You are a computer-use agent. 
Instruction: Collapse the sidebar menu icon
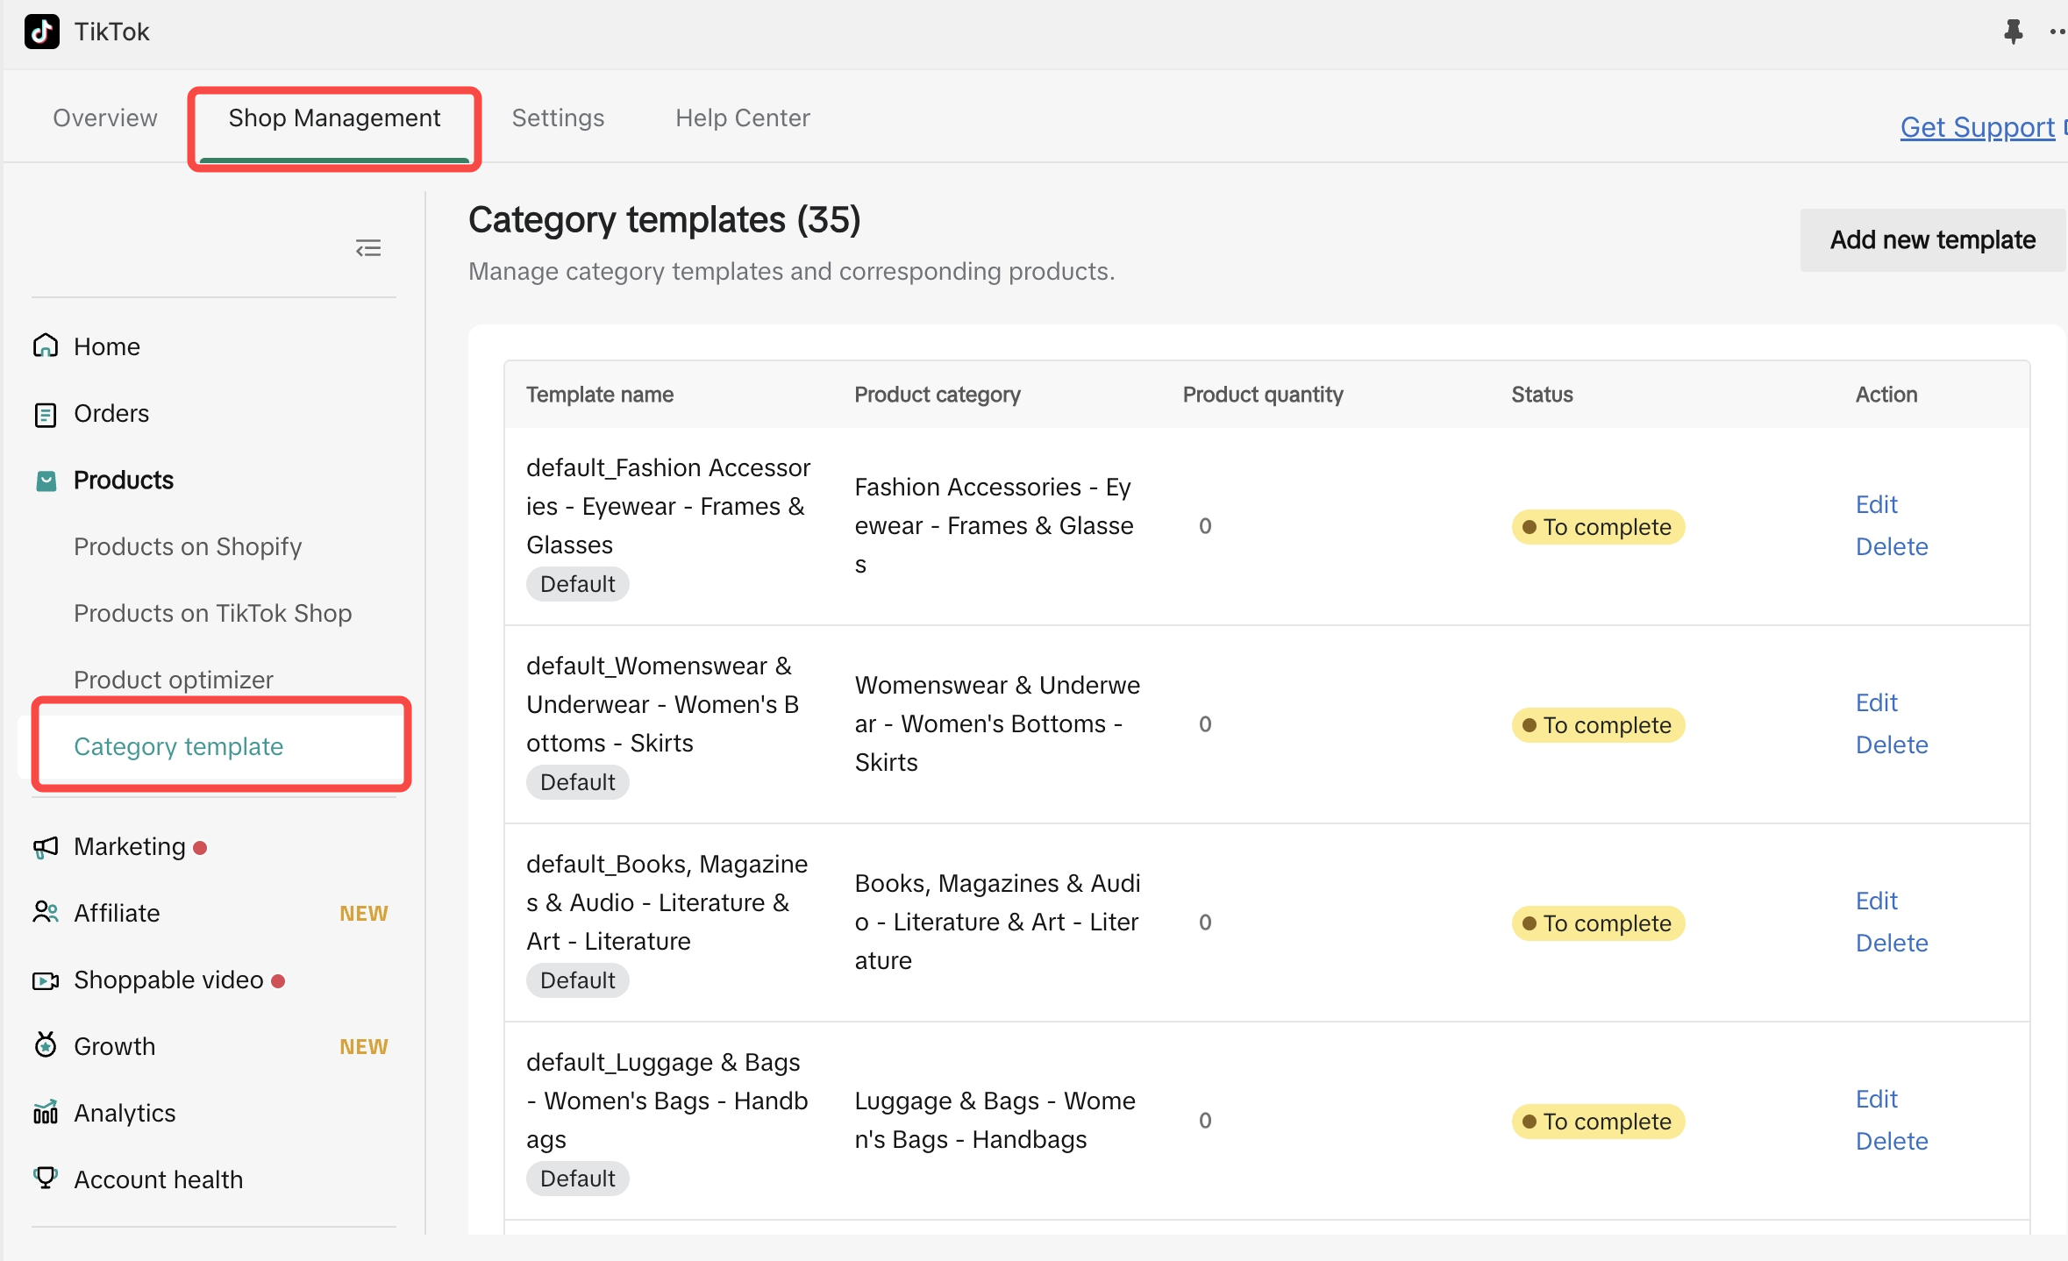pos(368,248)
